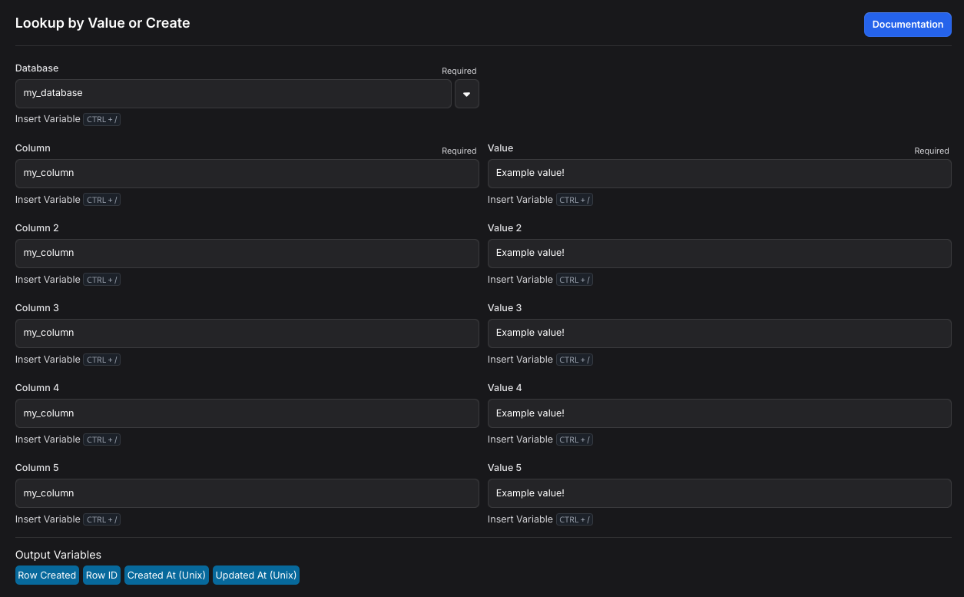
Task: Insert Variable below Column 4
Action: 48,439
